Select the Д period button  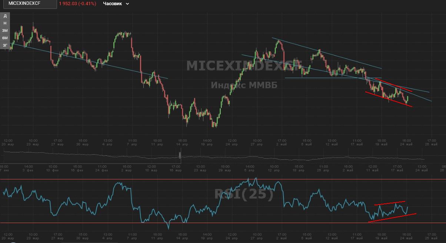(5, 16)
